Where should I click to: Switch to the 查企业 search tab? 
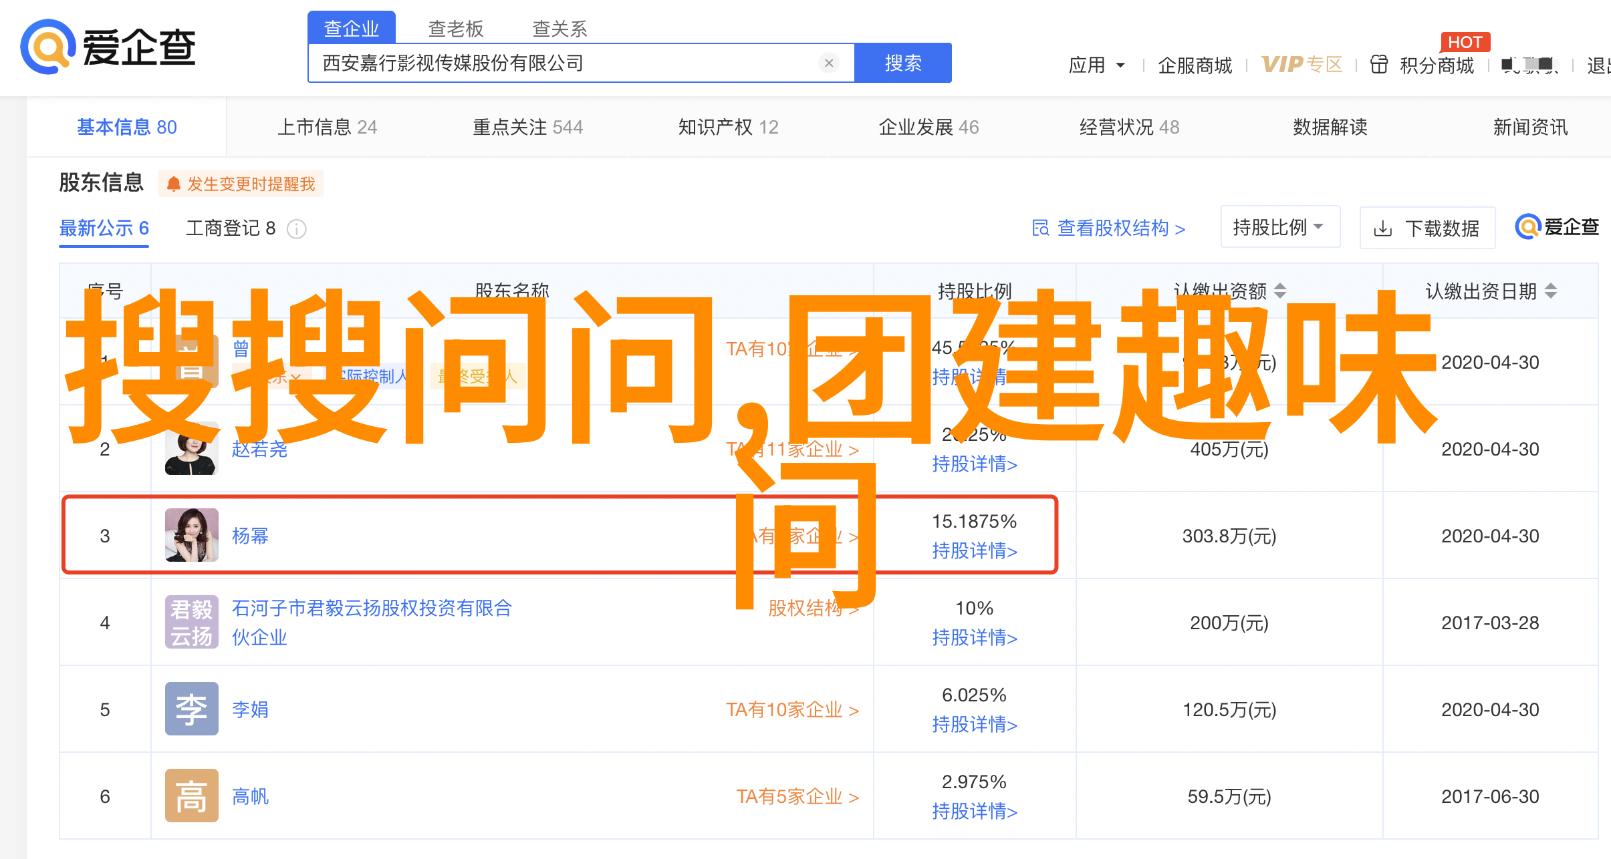(x=352, y=28)
